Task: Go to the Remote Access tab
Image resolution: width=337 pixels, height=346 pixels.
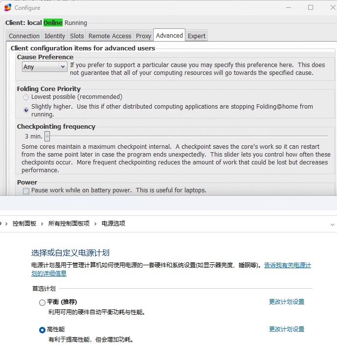Action: click(x=110, y=36)
